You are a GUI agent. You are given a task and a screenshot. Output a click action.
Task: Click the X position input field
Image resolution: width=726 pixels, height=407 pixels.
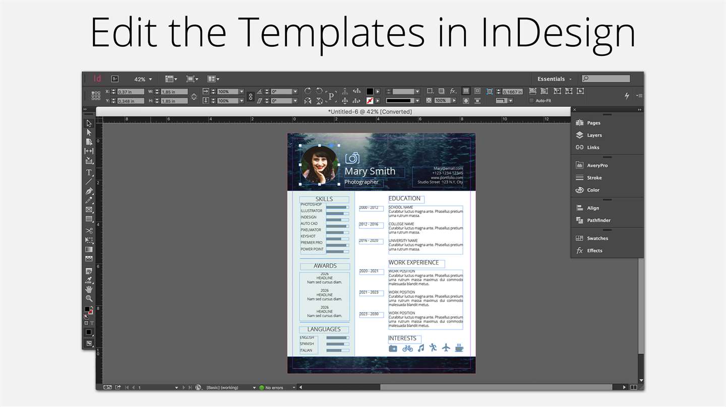131,92
